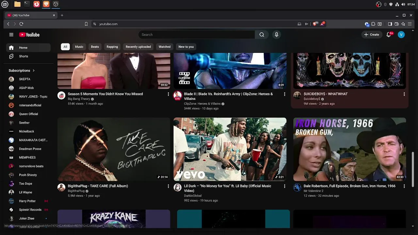This screenshot has height=235, width=418.
Task: Open WAVY JONE$ - Topic channel
Action: [28, 97]
